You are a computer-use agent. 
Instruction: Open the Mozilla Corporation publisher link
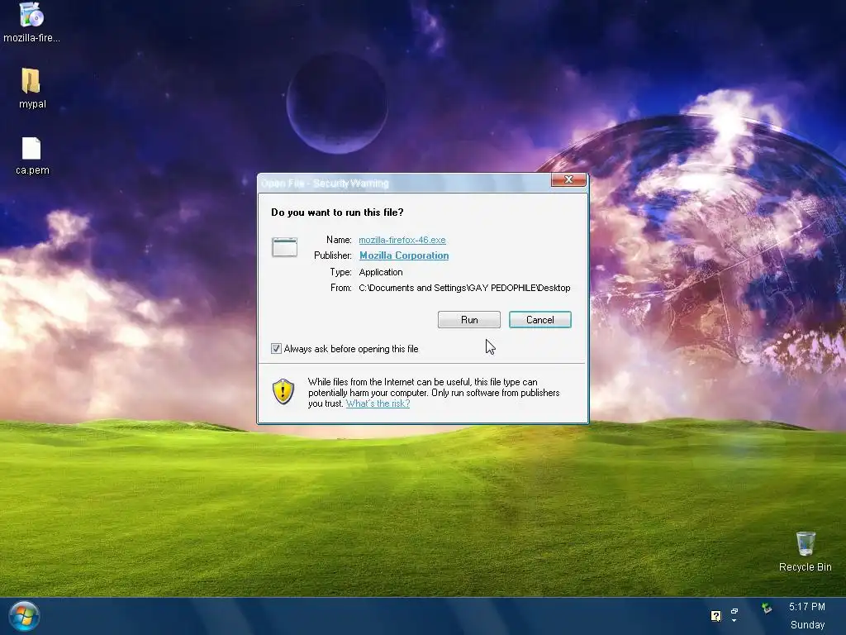pyautogui.click(x=404, y=255)
